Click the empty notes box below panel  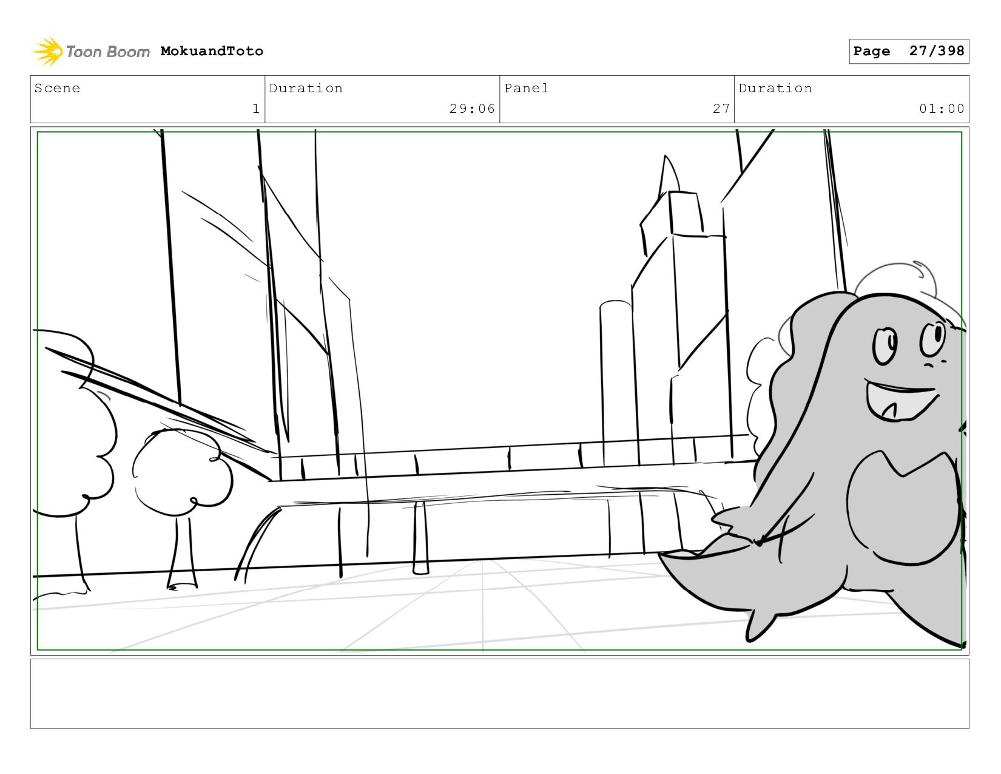point(499,694)
